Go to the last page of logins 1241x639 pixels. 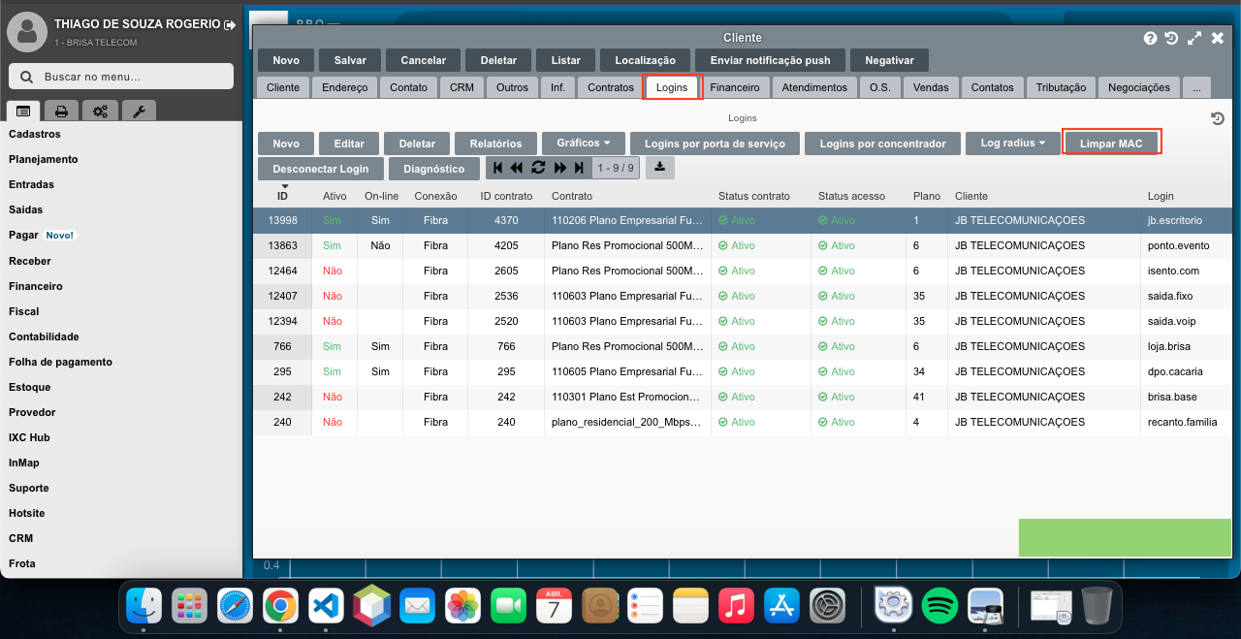pos(579,168)
